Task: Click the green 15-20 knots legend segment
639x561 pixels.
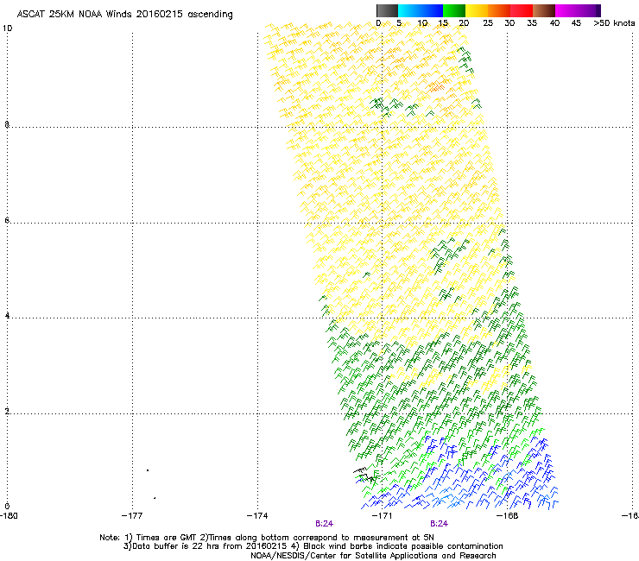Action: point(454,10)
